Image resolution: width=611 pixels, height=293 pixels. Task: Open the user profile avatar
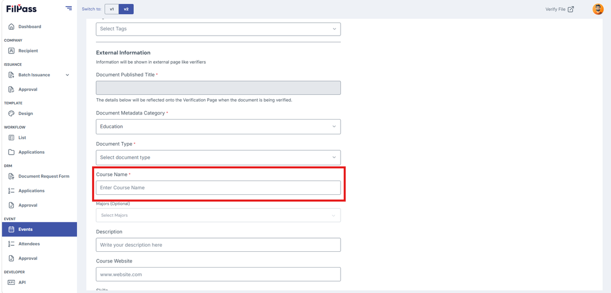pyautogui.click(x=598, y=9)
